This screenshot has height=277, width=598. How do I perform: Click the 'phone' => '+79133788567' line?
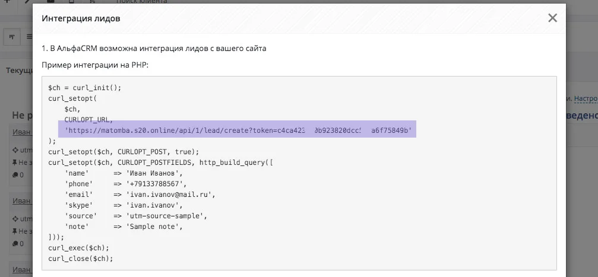coord(125,184)
